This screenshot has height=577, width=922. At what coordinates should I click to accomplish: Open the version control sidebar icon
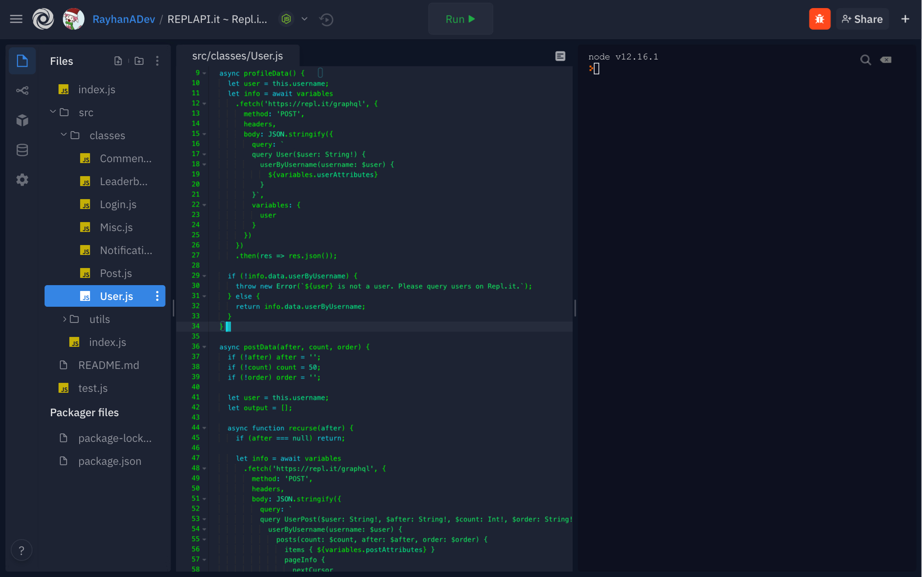point(22,91)
